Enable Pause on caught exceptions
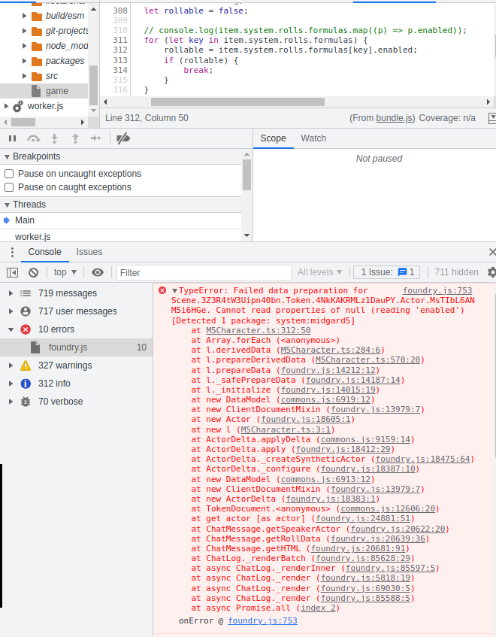 click(x=10, y=187)
